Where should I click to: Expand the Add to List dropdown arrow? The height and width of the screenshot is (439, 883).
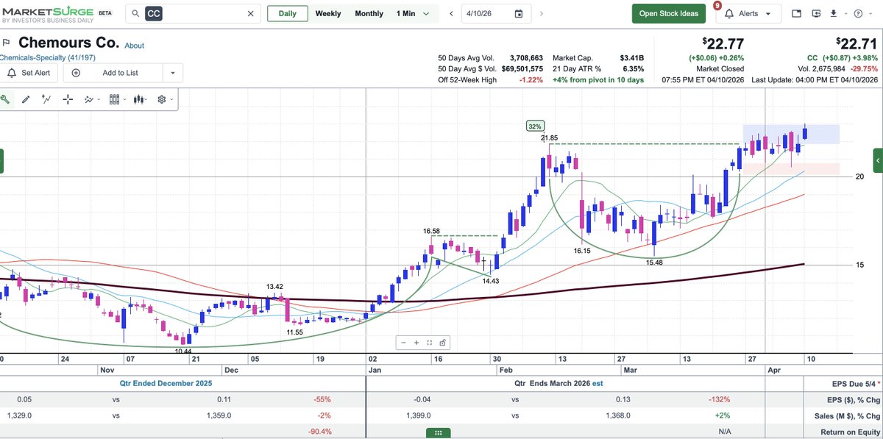(172, 73)
